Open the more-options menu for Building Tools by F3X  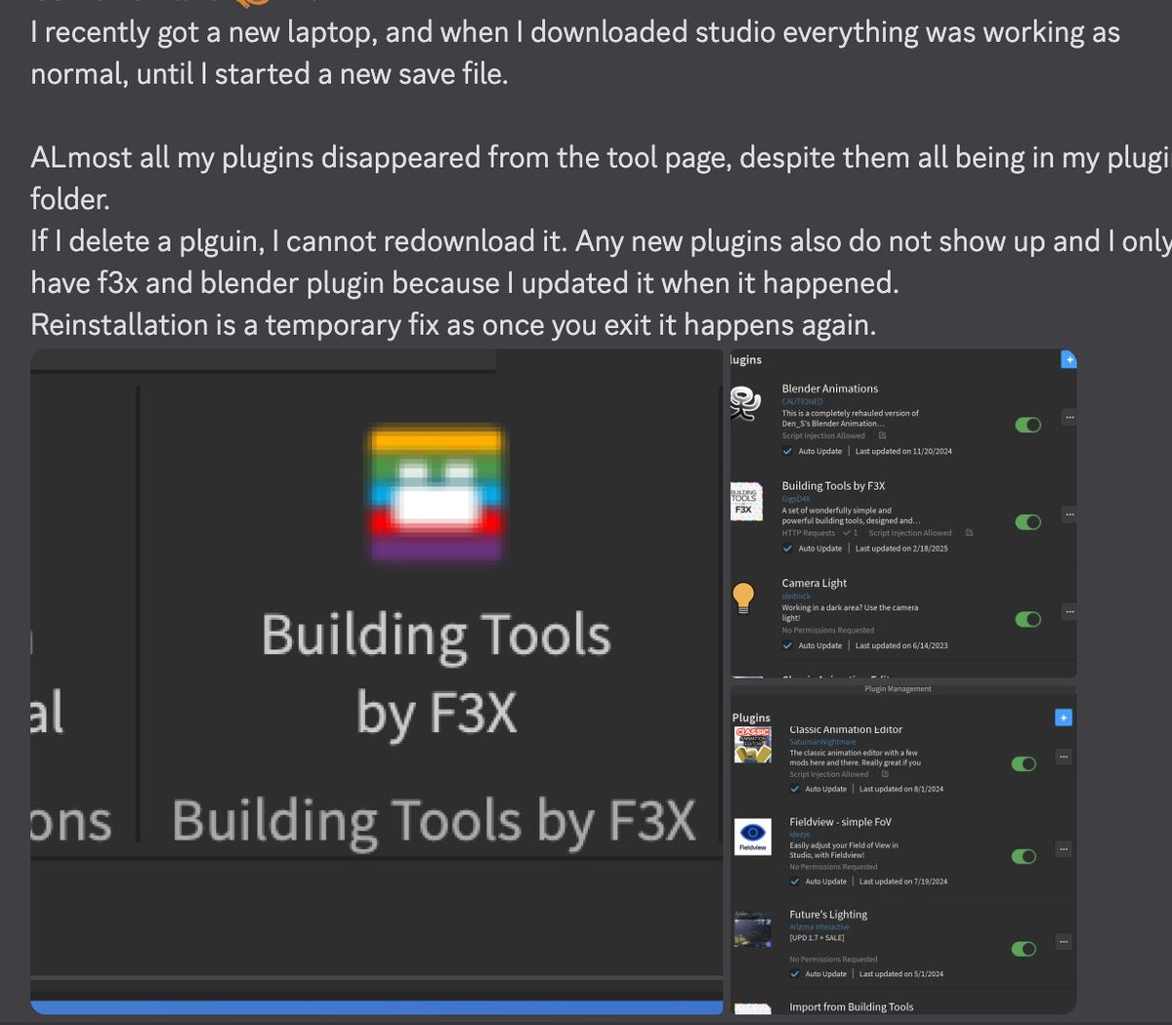point(1069,514)
